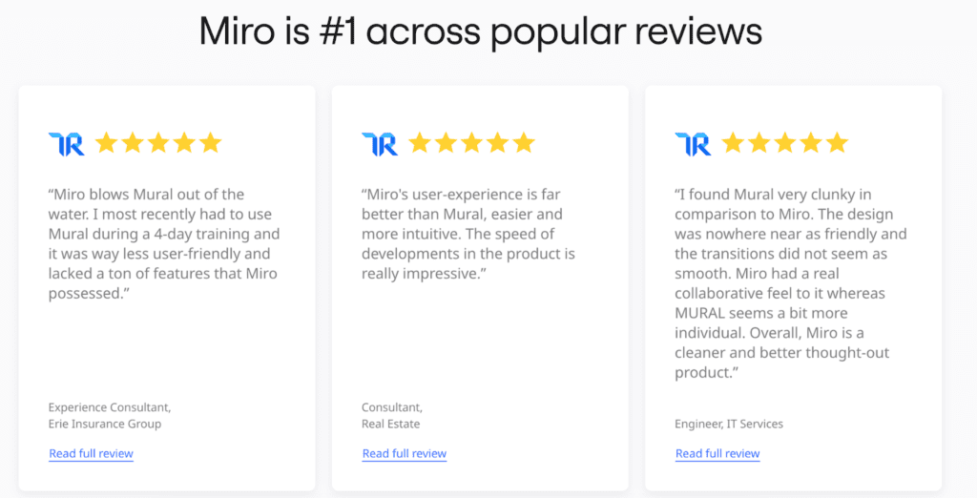Select the second star in the IT Services review
Viewport: 977px width, 498px height.
(x=759, y=143)
